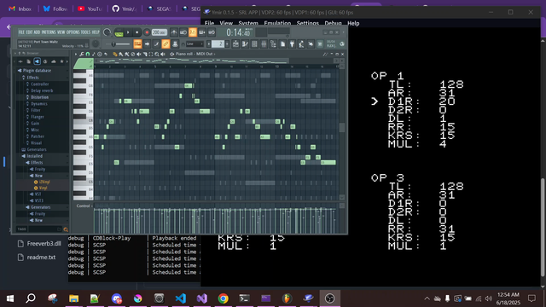
Task: Open Google Chrome from the taskbar
Action: tap(224, 298)
